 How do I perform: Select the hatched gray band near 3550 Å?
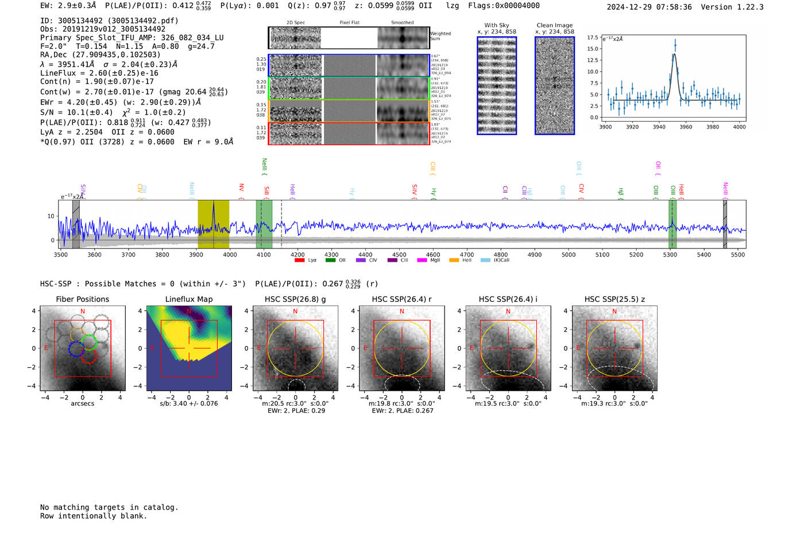(x=76, y=224)
